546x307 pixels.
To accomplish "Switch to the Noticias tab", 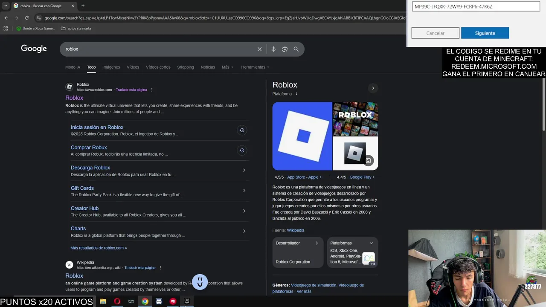I will click(208, 67).
